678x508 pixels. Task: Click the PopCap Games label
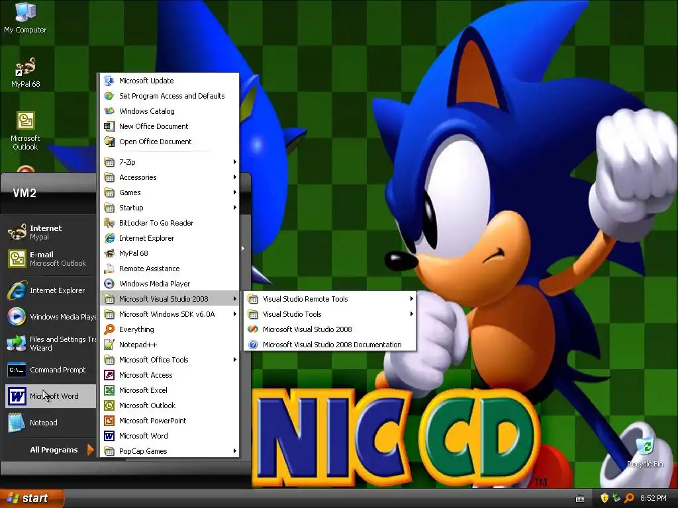(143, 451)
